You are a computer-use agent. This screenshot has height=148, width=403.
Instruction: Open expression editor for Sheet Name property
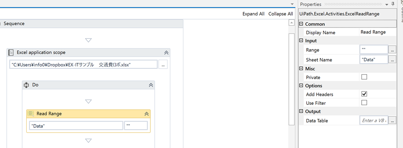pos(392,60)
